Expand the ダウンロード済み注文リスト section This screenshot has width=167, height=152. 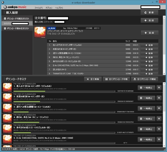pos(17,28)
